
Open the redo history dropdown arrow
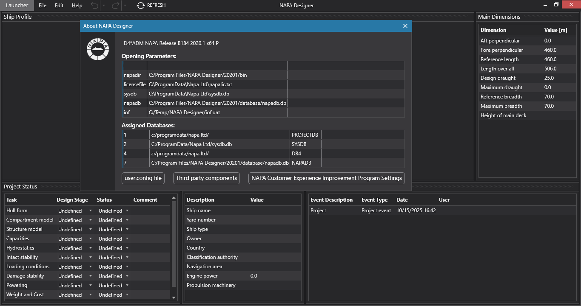pyautogui.click(x=124, y=6)
